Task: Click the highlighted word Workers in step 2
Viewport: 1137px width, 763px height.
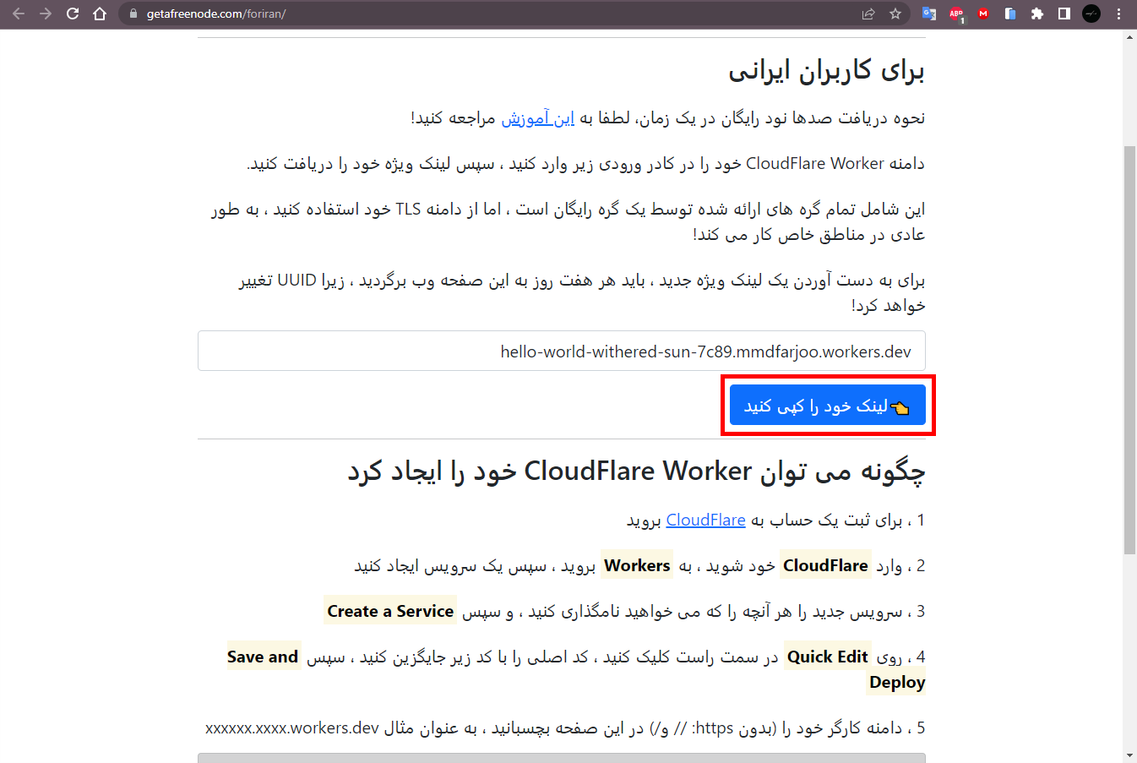Action: [x=637, y=565]
